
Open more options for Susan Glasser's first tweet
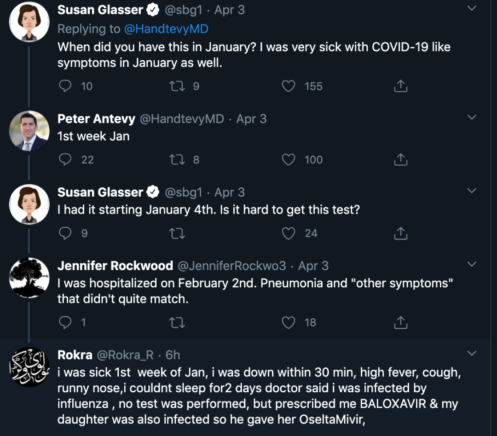tap(472, 8)
